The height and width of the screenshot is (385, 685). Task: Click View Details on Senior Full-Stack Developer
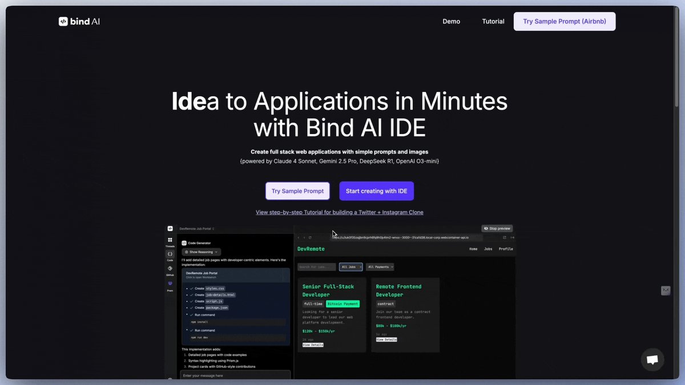pos(313,345)
